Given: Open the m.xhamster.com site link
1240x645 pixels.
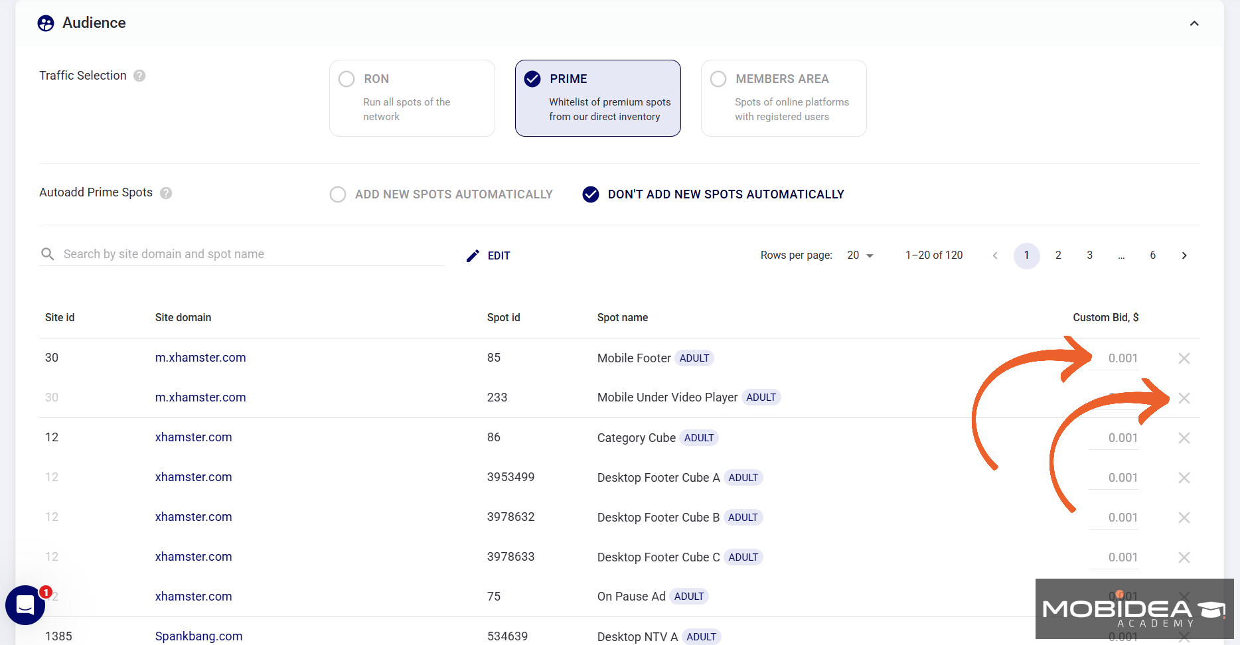Looking at the screenshot, I should tap(200, 357).
